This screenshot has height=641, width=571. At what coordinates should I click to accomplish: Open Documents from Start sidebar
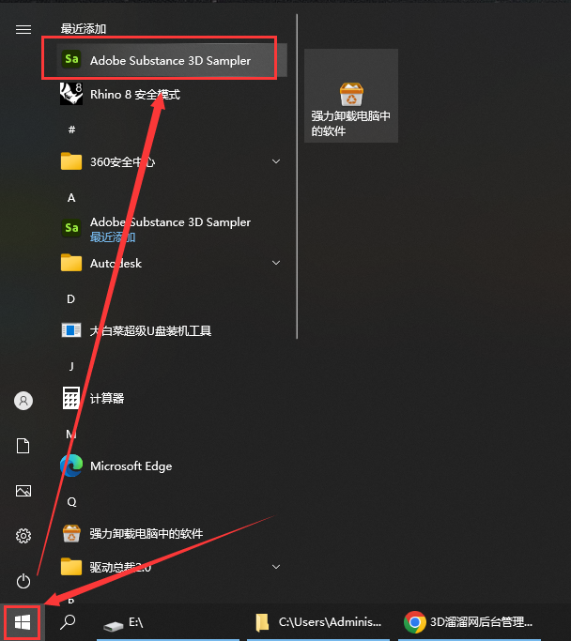tap(23, 446)
